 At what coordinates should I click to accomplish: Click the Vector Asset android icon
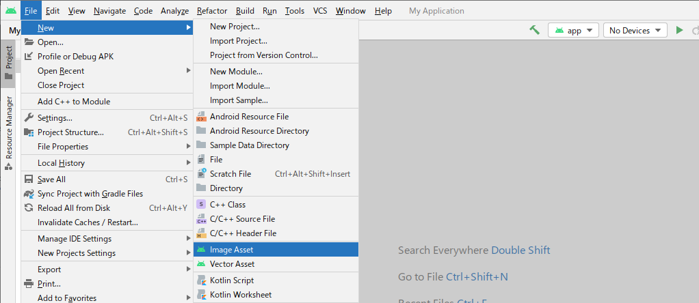point(202,264)
